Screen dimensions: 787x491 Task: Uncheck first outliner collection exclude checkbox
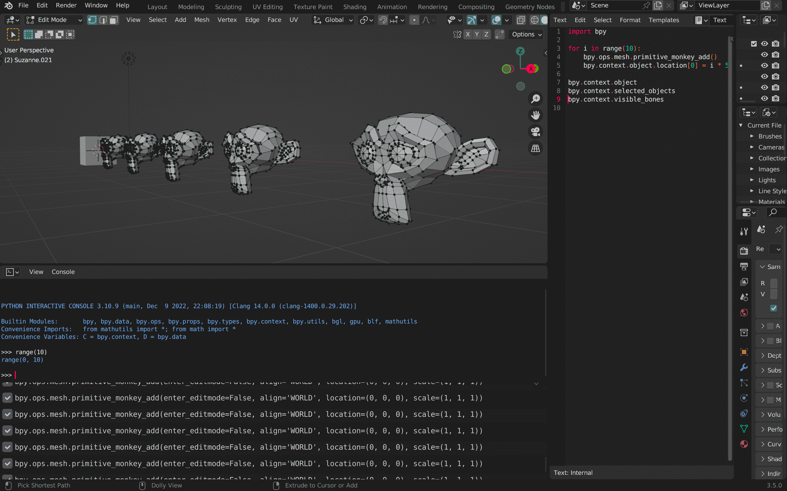coord(754,44)
